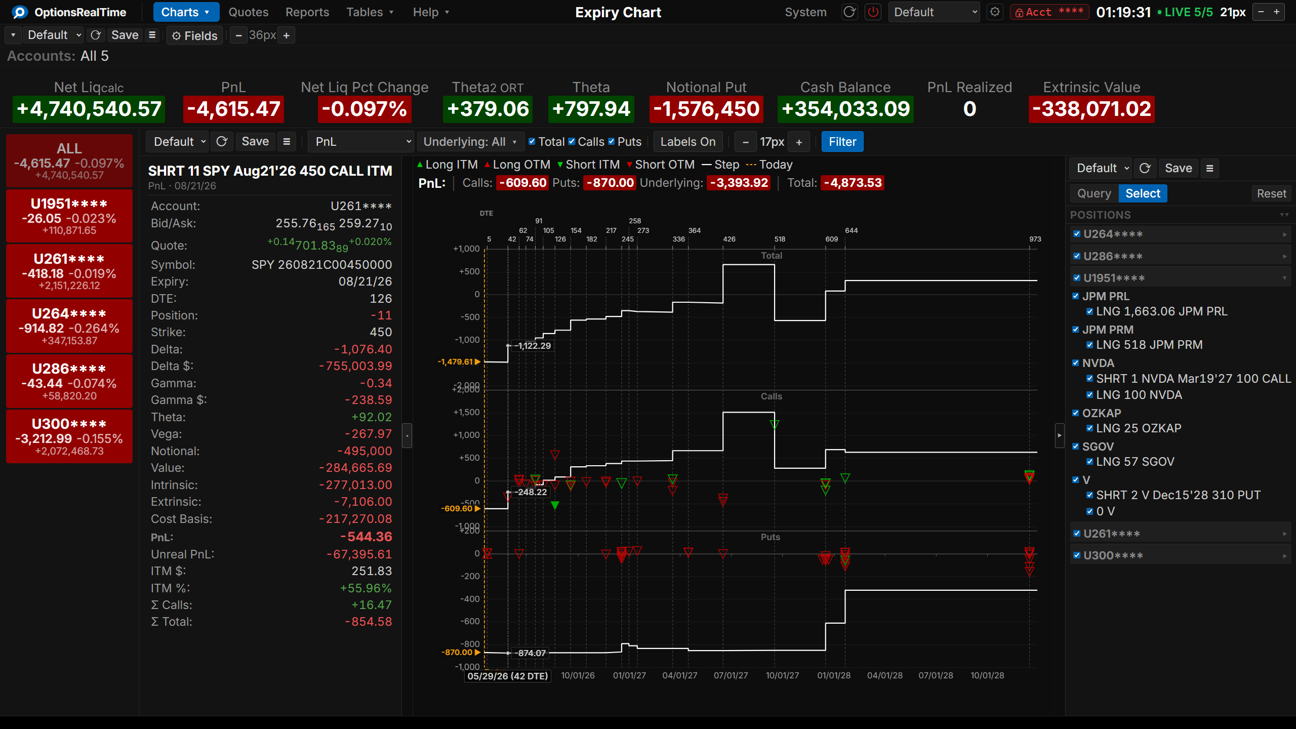Collapse the right positions panel handle
The height and width of the screenshot is (729, 1296).
[x=1060, y=435]
